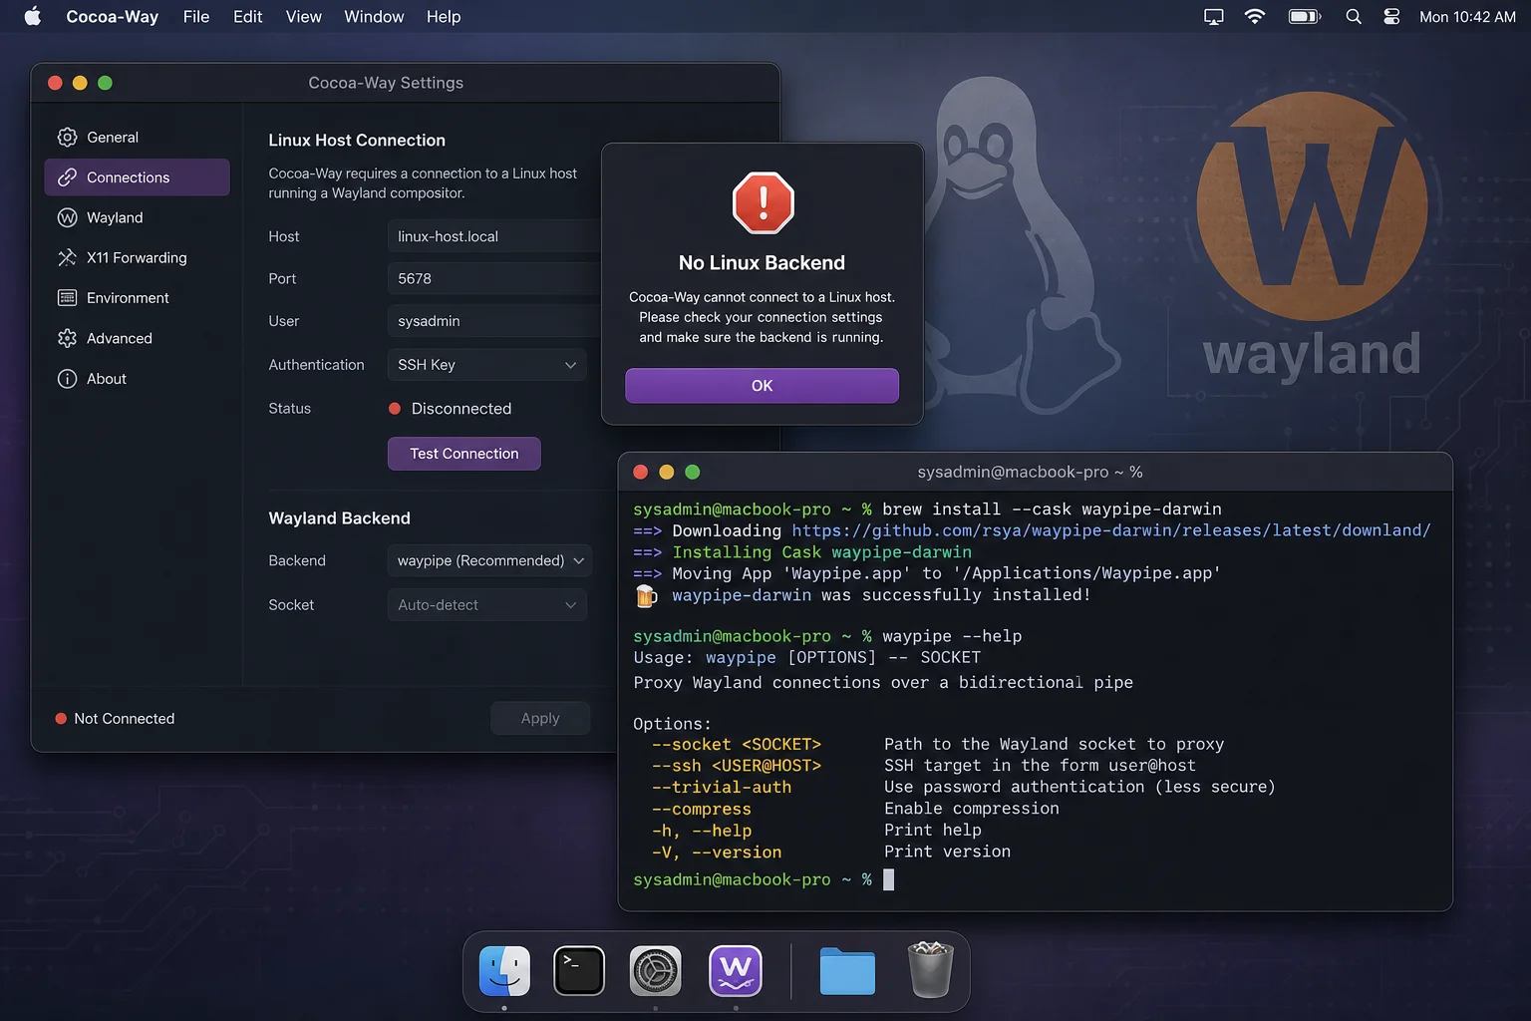Screen dimensions: 1531x1021
Task: Open the About info icon in sidebar
Action: tap(67, 379)
